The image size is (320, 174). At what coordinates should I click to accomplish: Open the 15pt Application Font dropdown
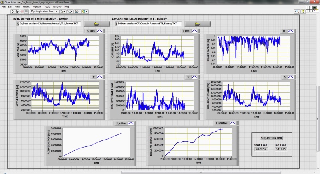(x=44, y=12)
